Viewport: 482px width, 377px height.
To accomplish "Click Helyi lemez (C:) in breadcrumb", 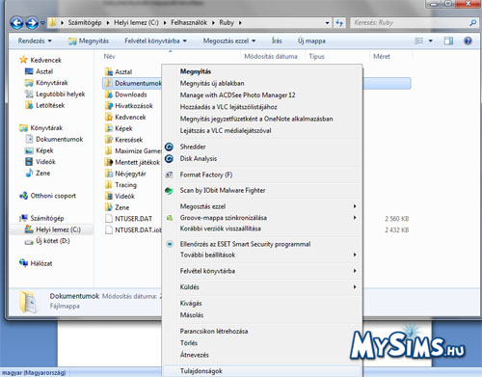I will (x=136, y=23).
